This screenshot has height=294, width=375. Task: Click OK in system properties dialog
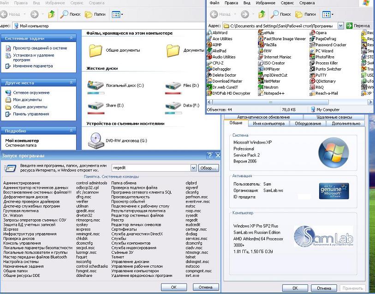[295, 288]
